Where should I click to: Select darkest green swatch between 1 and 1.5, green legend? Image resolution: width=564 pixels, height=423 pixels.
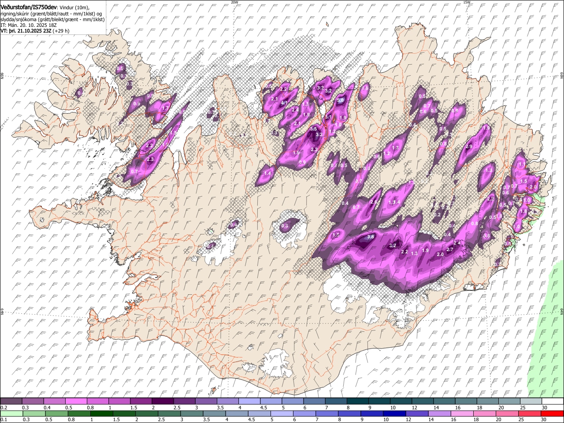click(x=101, y=413)
